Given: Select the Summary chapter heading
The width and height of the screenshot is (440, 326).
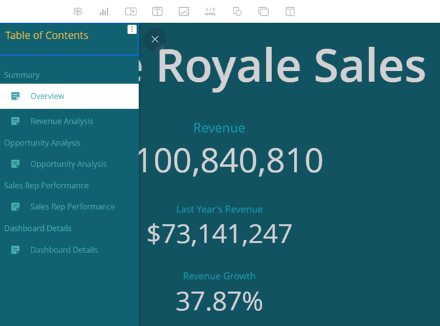Looking at the screenshot, I should [22, 75].
